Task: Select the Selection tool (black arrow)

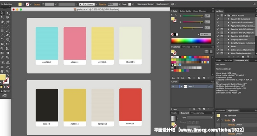Action: (2, 13)
